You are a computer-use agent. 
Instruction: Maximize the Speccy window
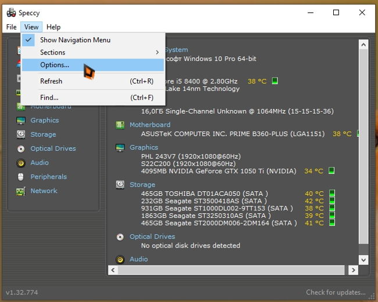tap(336, 13)
